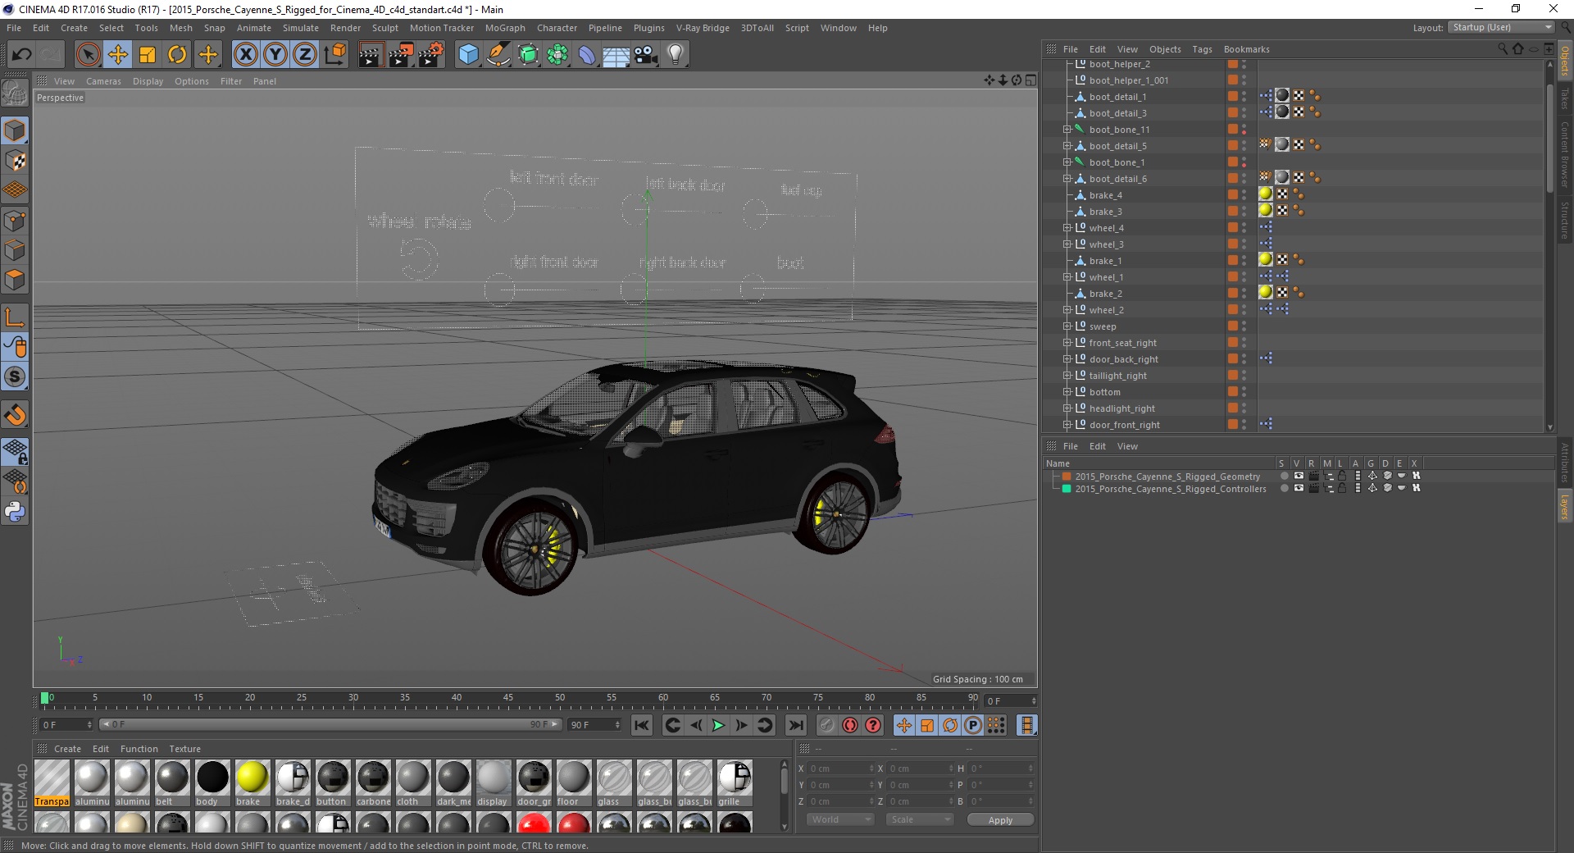
Task: Click timeline frame marker 45
Action: click(x=508, y=698)
